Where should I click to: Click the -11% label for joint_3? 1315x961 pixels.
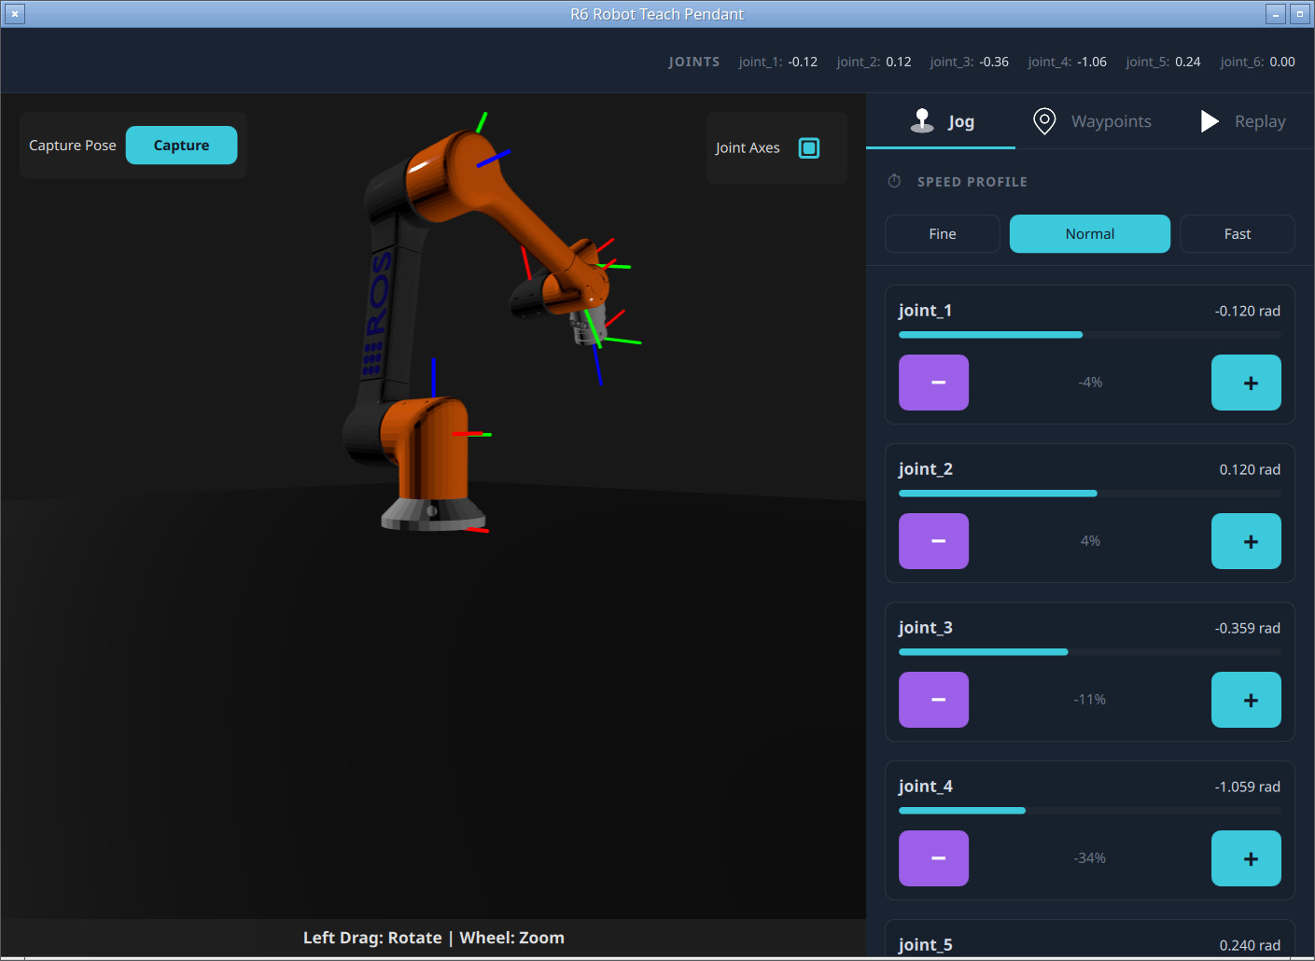[x=1090, y=700]
